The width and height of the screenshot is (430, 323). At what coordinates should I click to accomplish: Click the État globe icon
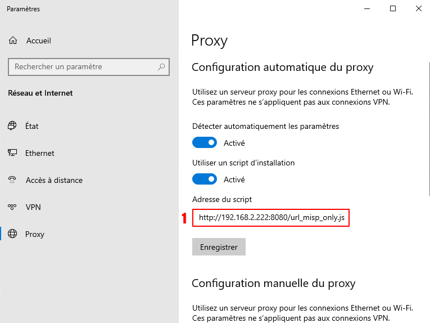[x=12, y=126]
